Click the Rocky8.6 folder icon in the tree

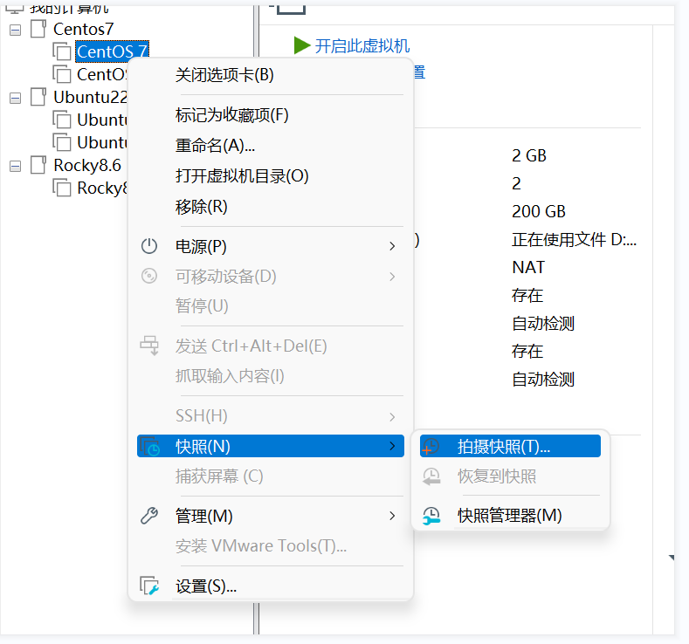[x=38, y=165]
